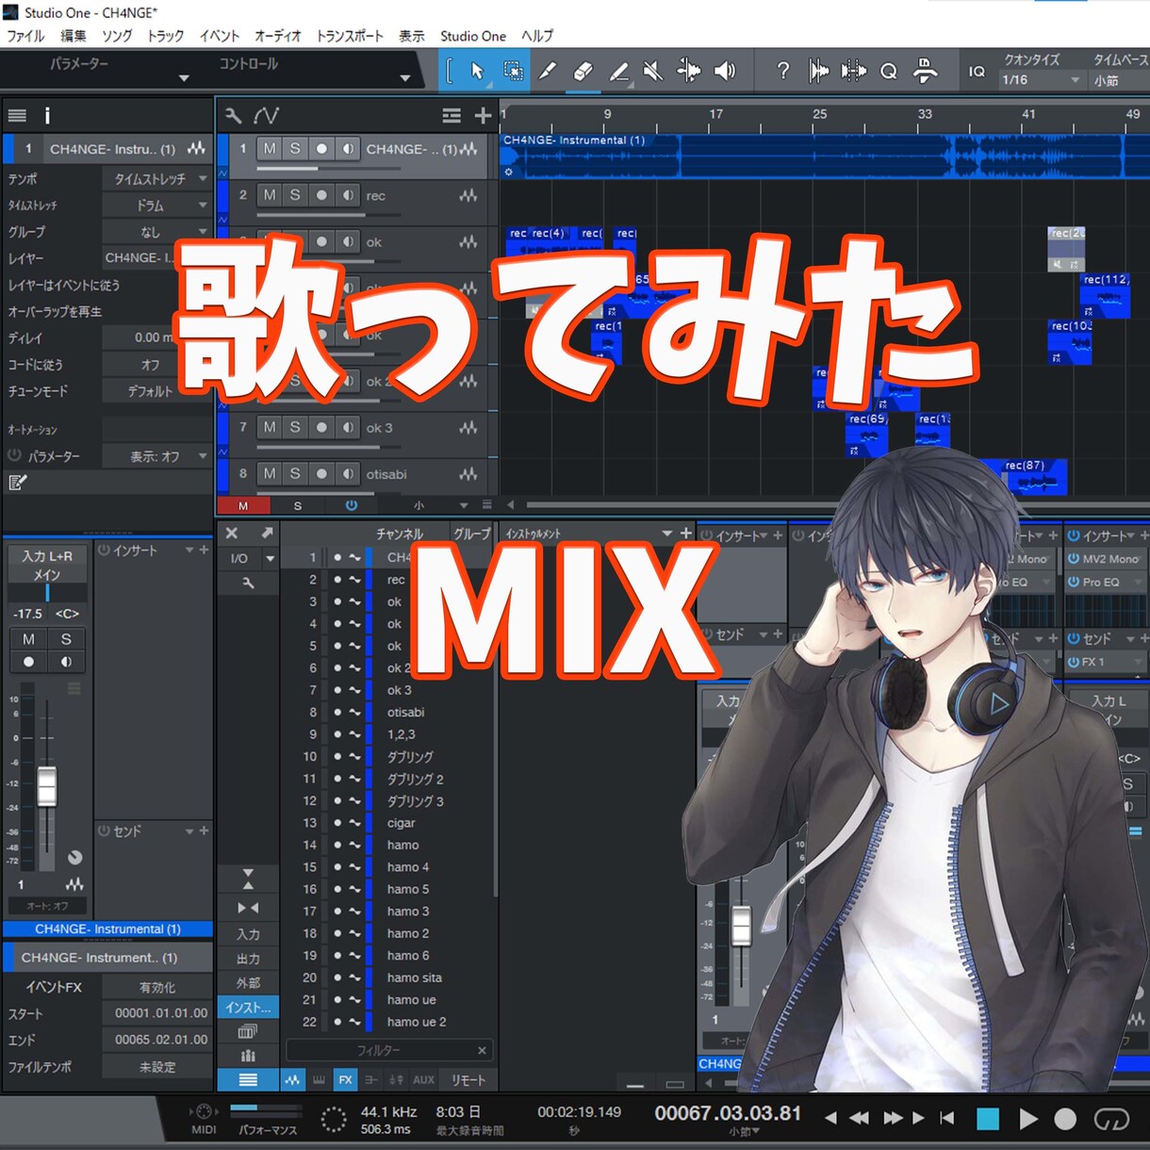Select the Range tool with dashed rectangle
The height and width of the screenshot is (1150, 1150).
[x=513, y=71]
